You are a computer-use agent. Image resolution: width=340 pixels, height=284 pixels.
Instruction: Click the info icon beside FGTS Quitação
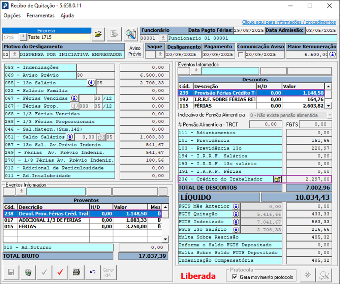pos(236,214)
